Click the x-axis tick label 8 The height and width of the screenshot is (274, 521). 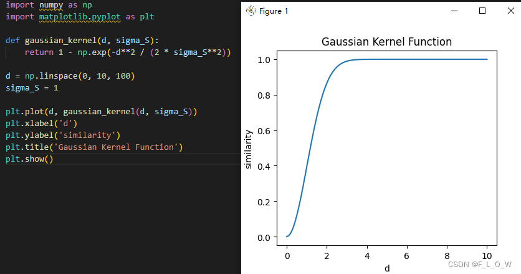click(447, 256)
